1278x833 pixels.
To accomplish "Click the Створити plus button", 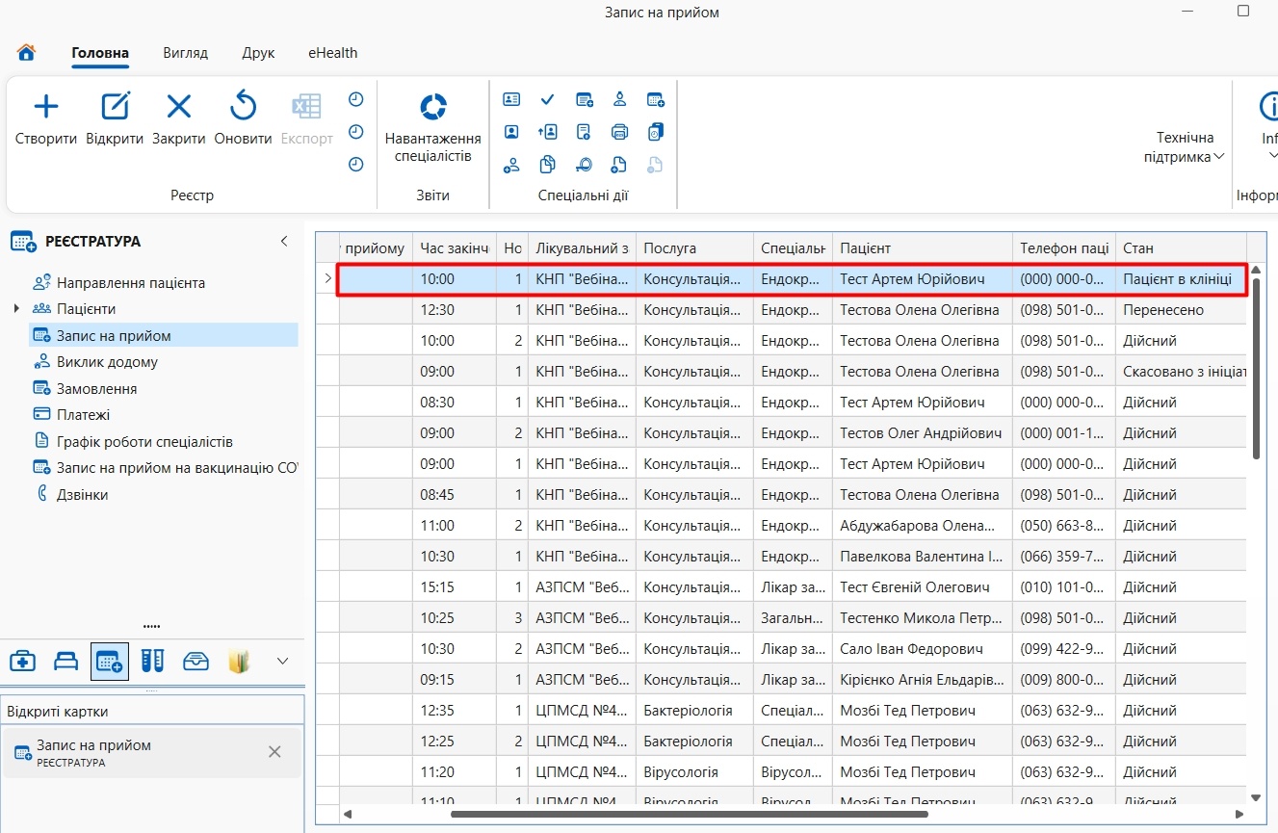I will [x=46, y=118].
